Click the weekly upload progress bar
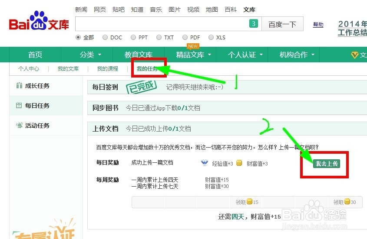This screenshot has width=367, height=239. [247, 202]
